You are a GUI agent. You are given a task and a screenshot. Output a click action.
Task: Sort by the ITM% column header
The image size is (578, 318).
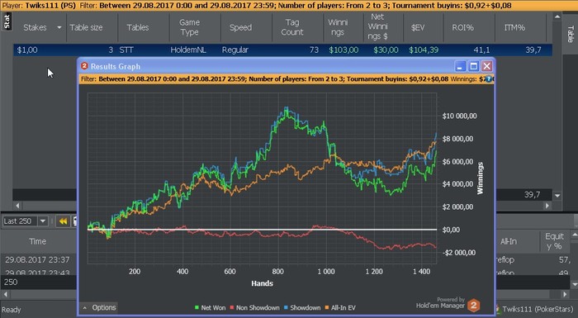[514, 27]
